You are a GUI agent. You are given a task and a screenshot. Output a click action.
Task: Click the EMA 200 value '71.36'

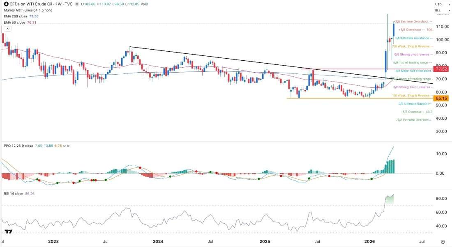[x=34, y=16]
